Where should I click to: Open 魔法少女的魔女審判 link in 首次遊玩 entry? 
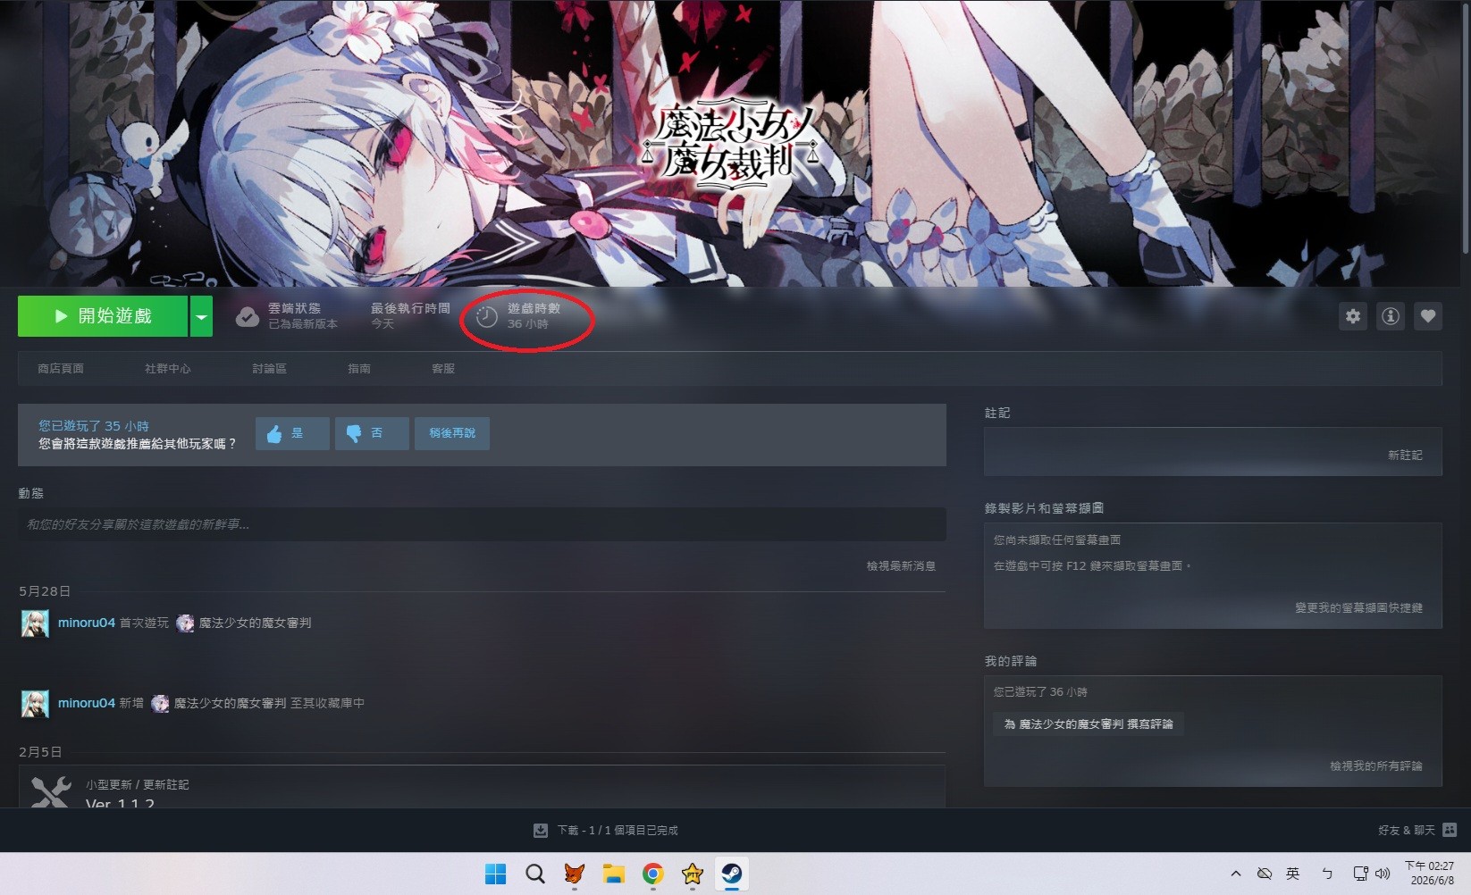point(255,623)
